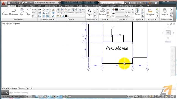This screenshot has width=177, height=99.
Task: Activate the Rotate tool
Action: (44, 10)
